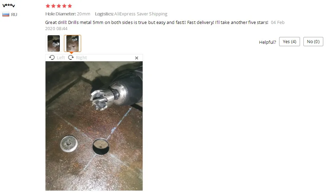326x195 pixels.
Task: Open the first review photo thumbnail
Action: [x=54, y=43]
